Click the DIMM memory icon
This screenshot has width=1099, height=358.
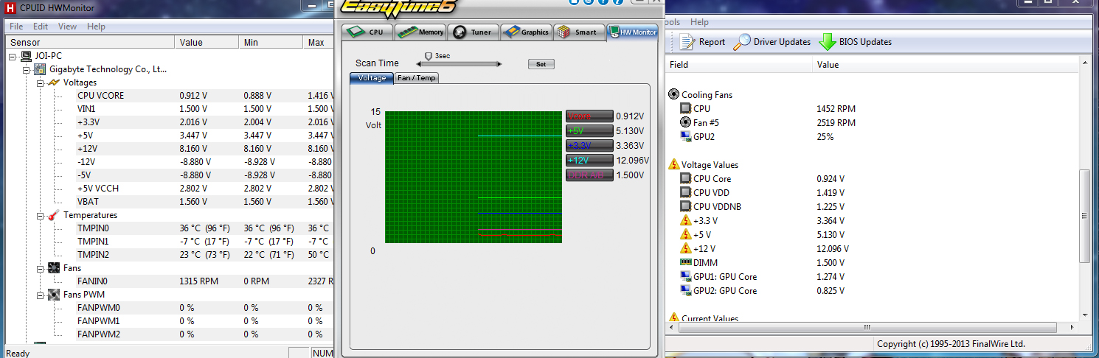pyautogui.click(x=685, y=263)
